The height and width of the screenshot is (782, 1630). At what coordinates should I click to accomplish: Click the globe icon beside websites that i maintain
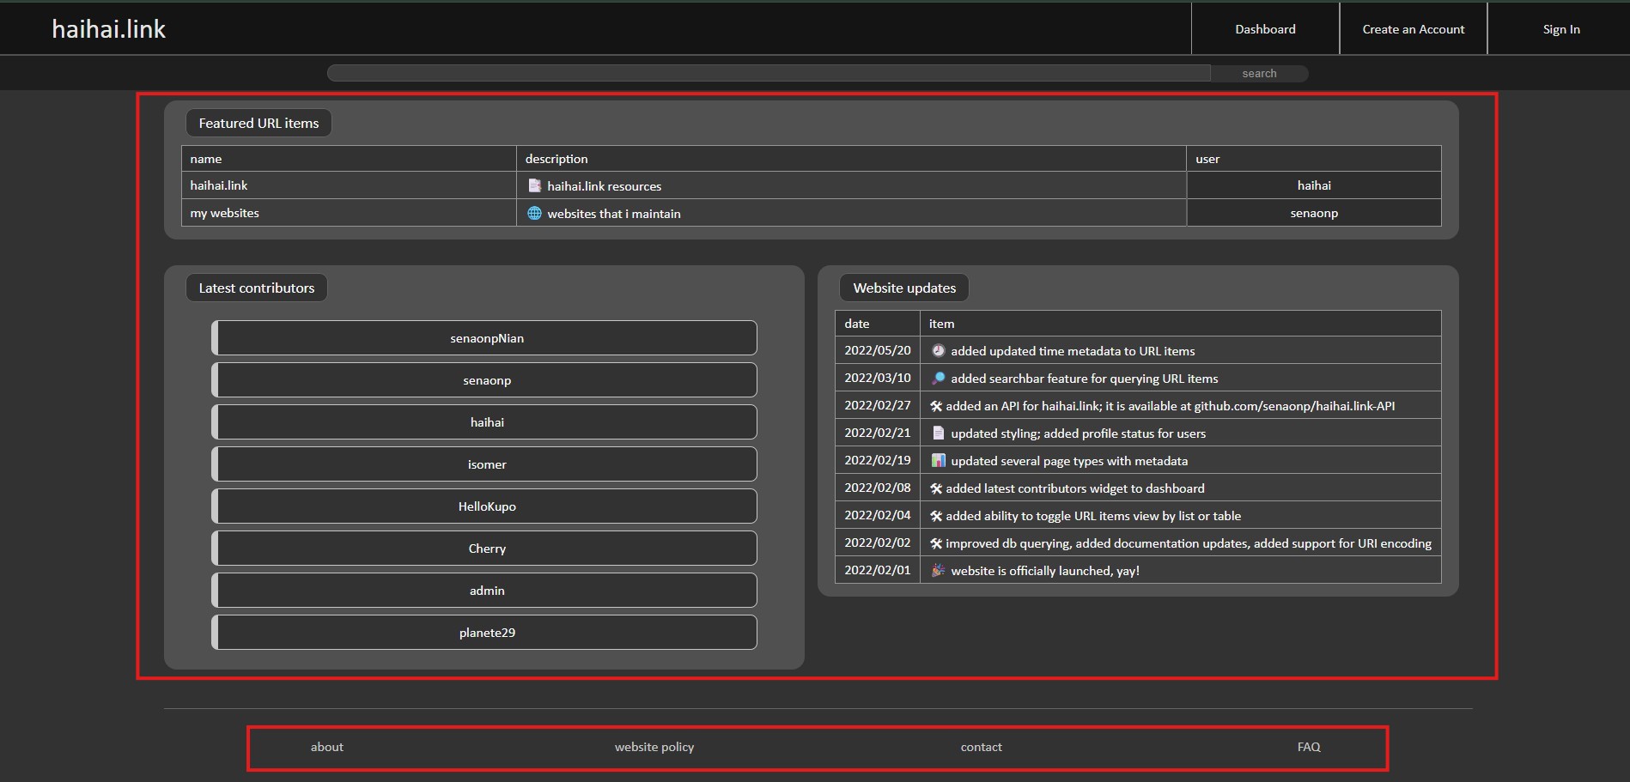tap(534, 213)
